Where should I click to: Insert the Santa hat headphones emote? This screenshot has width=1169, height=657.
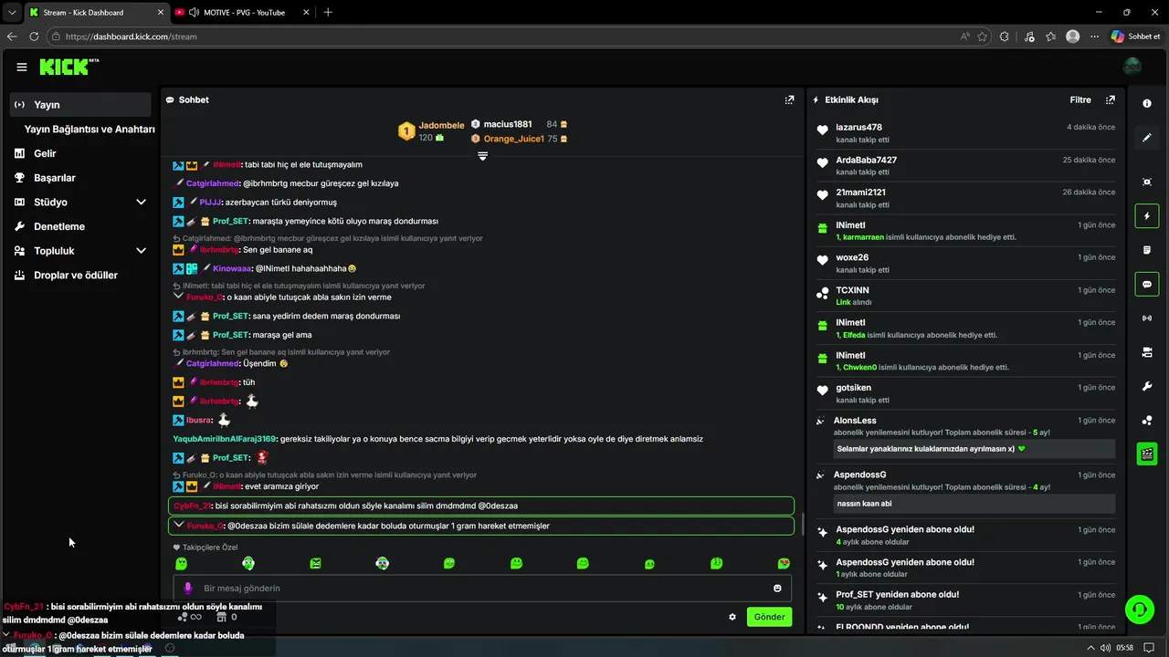[382, 563]
